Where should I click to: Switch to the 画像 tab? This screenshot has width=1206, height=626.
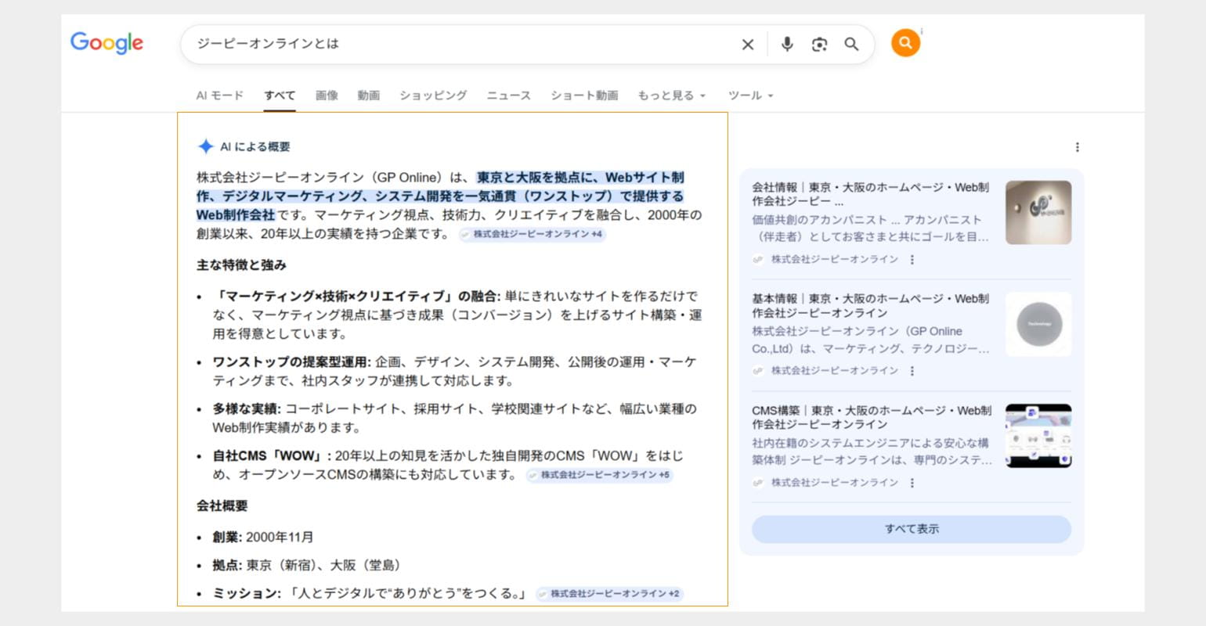327,95
